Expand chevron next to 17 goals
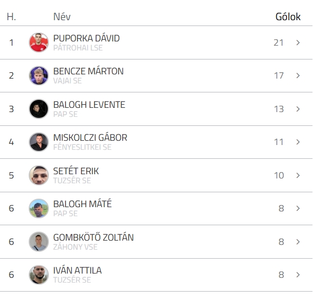This screenshot has width=313, height=298. [x=298, y=75]
